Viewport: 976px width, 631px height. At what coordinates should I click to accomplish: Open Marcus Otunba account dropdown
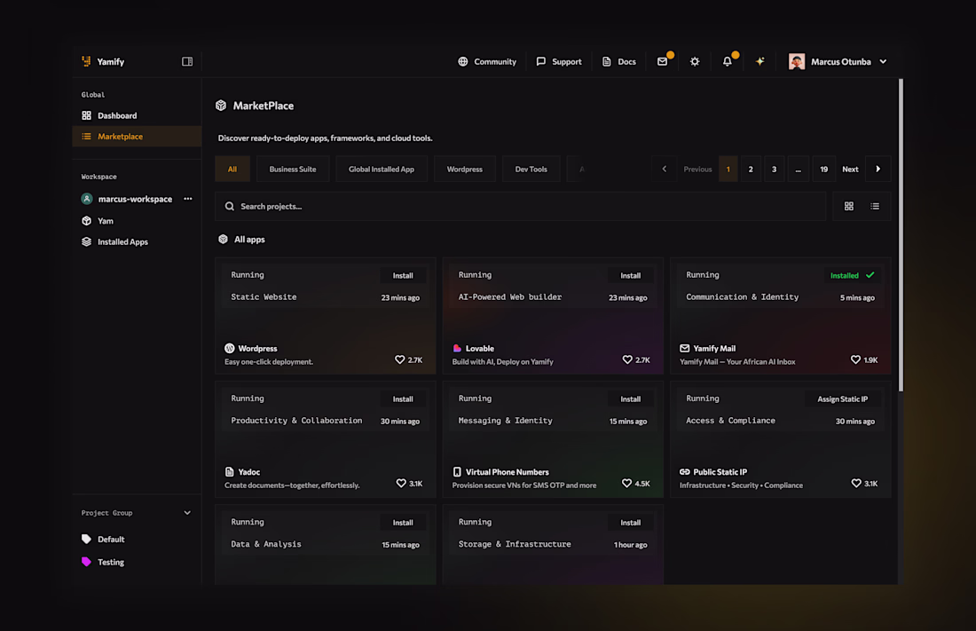[838, 61]
